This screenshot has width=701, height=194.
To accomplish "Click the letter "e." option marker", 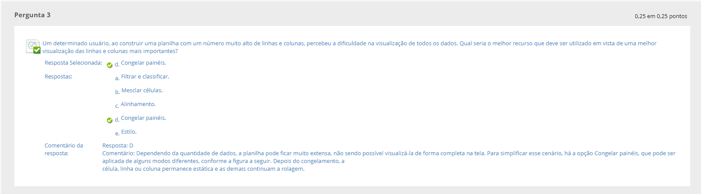I will pyautogui.click(x=117, y=134).
